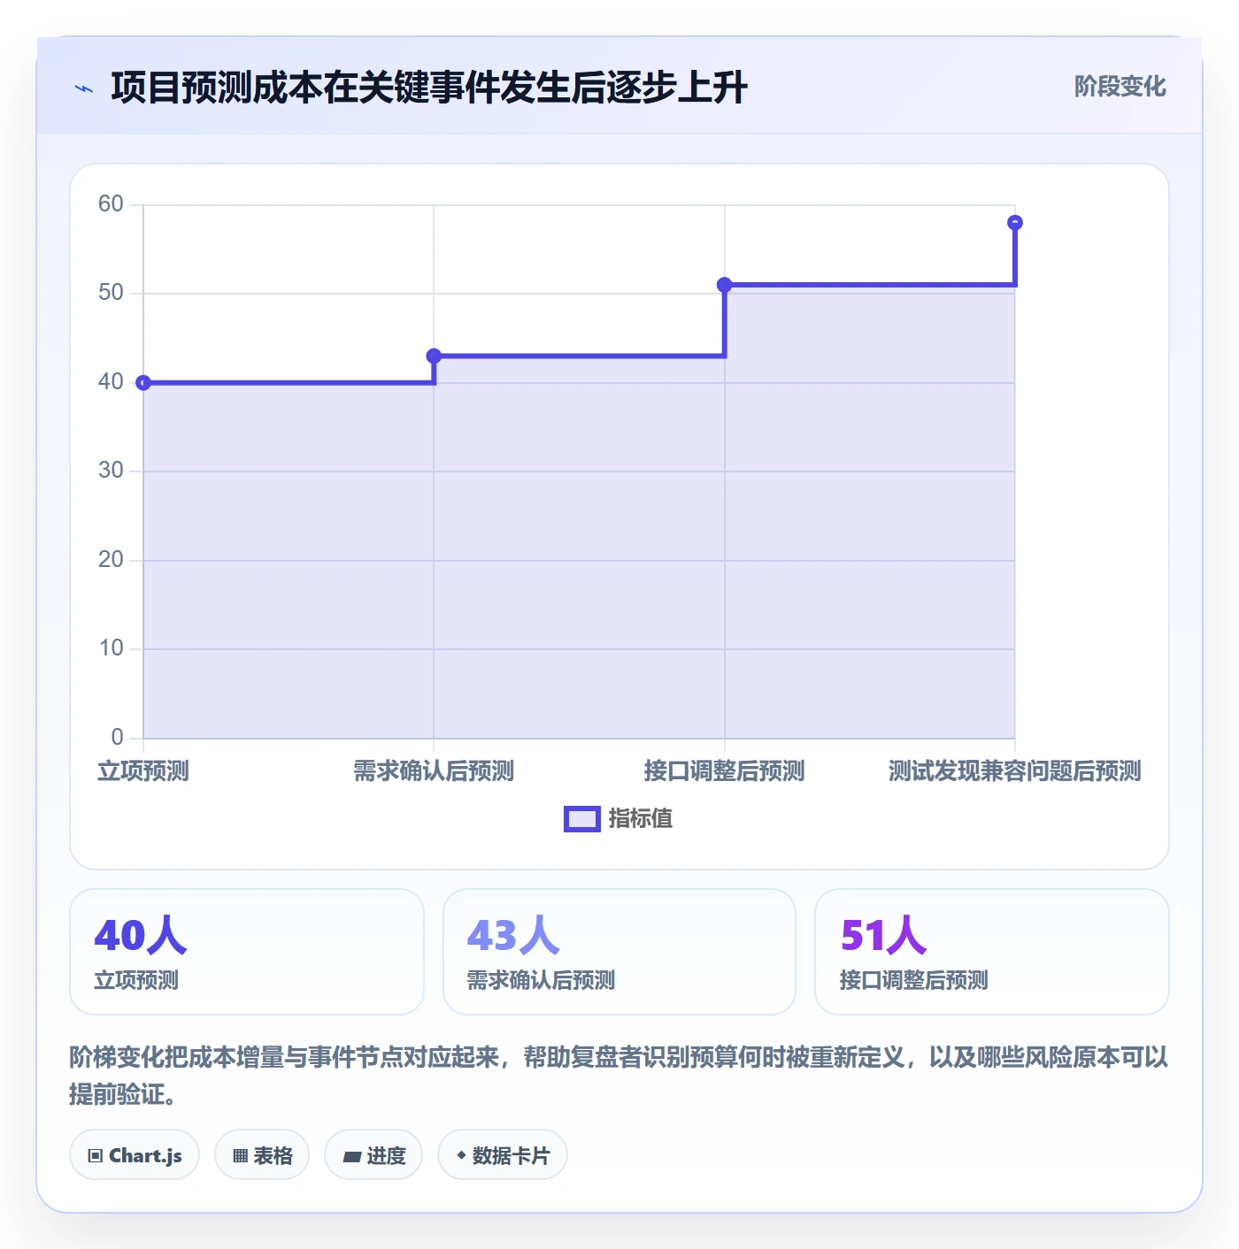Click the 数据卡片 tag
The image size is (1239, 1249).
(x=503, y=1155)
